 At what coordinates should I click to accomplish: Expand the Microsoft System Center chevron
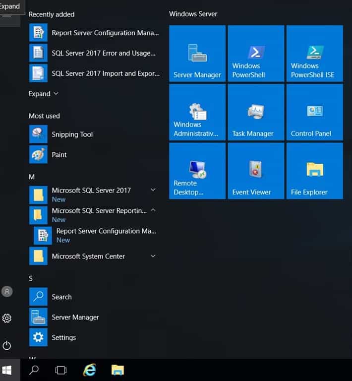tap(153, 256)
